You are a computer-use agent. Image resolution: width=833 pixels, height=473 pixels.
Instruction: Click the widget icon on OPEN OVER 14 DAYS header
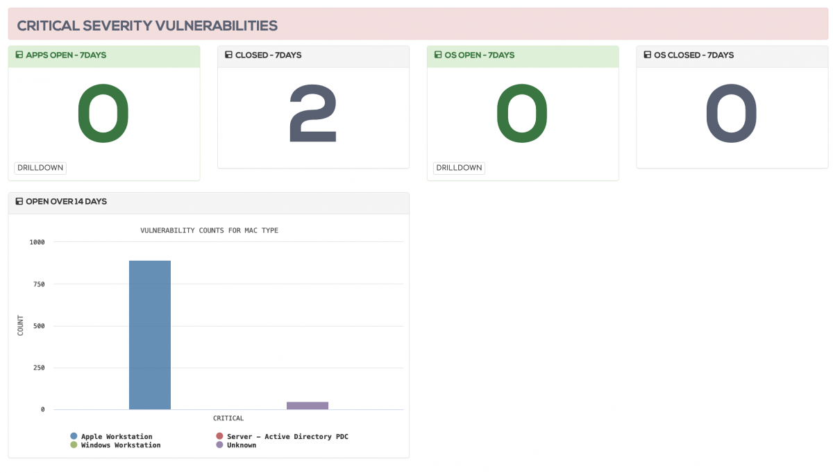tap(20, 201)
